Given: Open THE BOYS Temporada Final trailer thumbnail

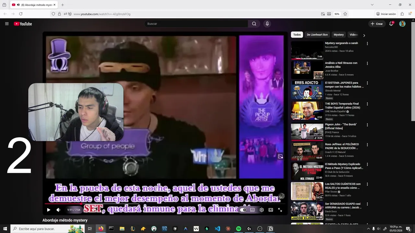Looking at the screenshot, I should pos(307,111).
